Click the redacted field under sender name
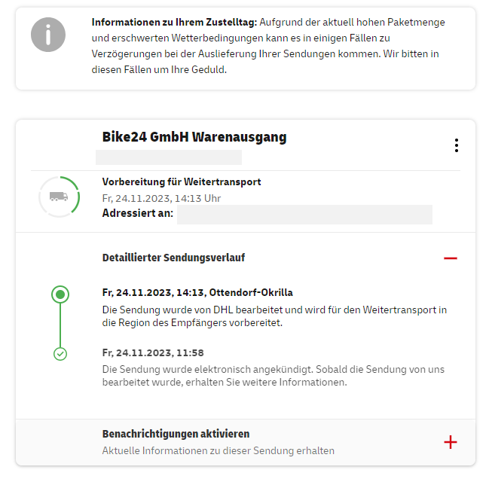Screen dimensions: 489x482 point(169,157)
